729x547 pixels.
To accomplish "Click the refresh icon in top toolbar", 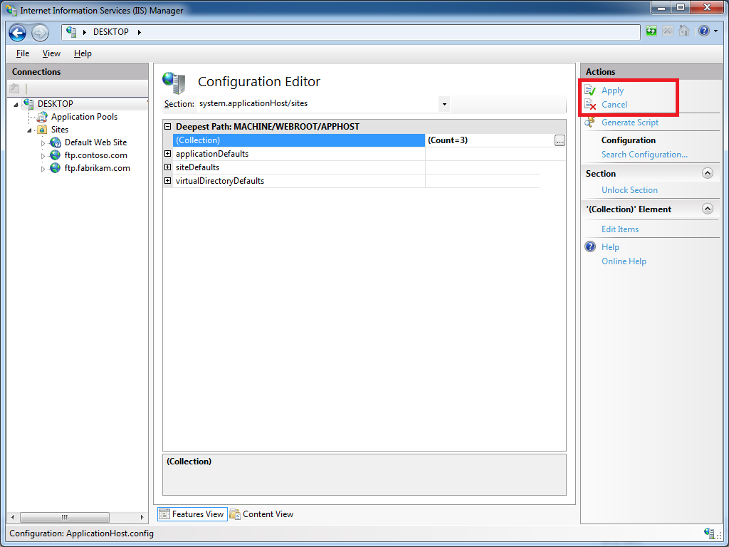I will 651,31.
